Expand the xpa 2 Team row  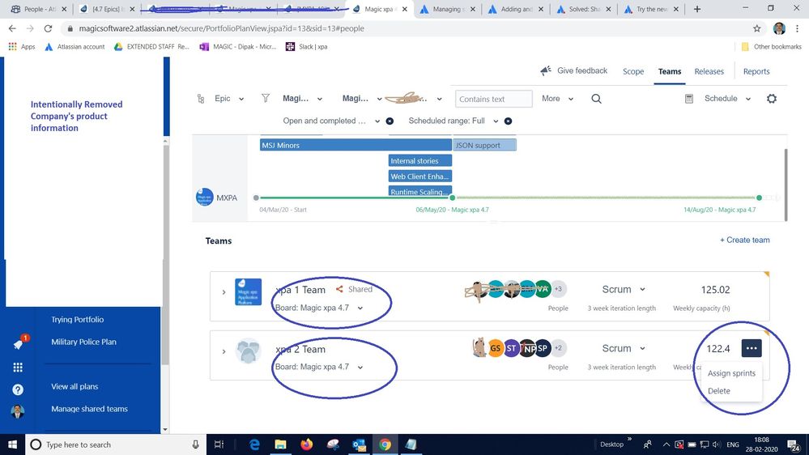224,351
